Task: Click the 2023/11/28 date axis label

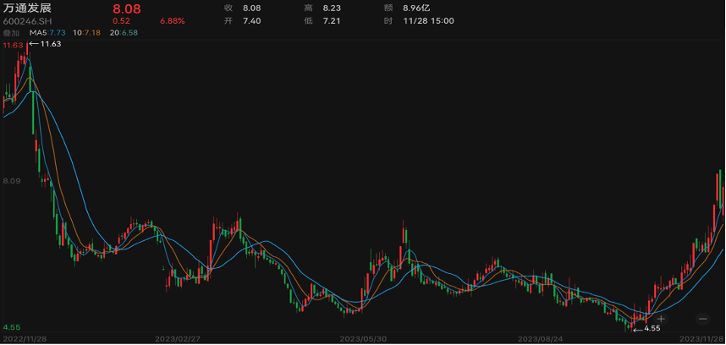Action: click(x=703, y=339)
